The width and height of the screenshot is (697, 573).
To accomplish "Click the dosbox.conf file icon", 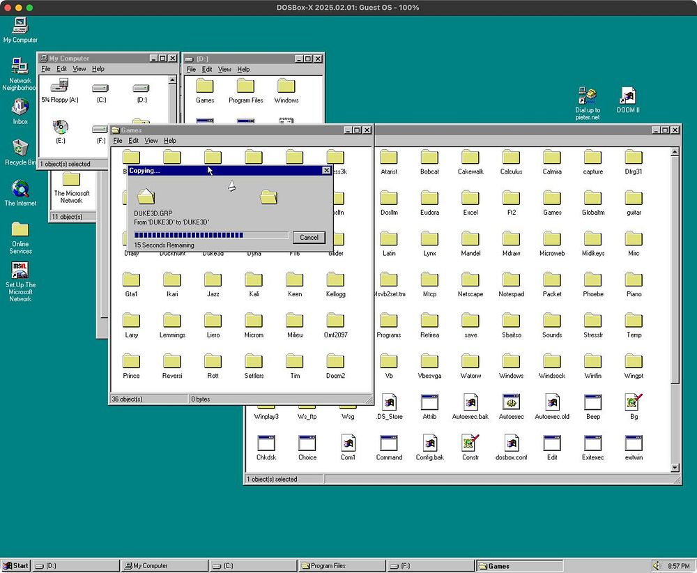I will (x=511, y=443).
